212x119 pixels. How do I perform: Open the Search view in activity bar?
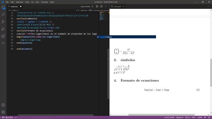click(x=3, y=14)
